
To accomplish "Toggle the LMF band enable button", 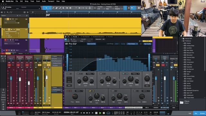I will pos(93,91).
